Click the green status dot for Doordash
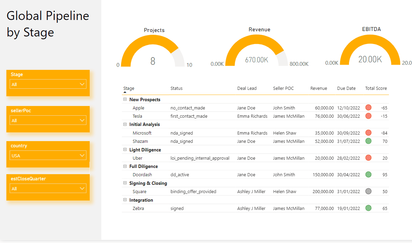 [368, 175]
